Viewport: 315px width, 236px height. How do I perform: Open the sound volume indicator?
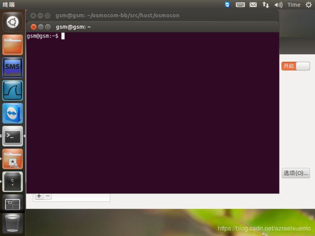click(x=279, y=5)
